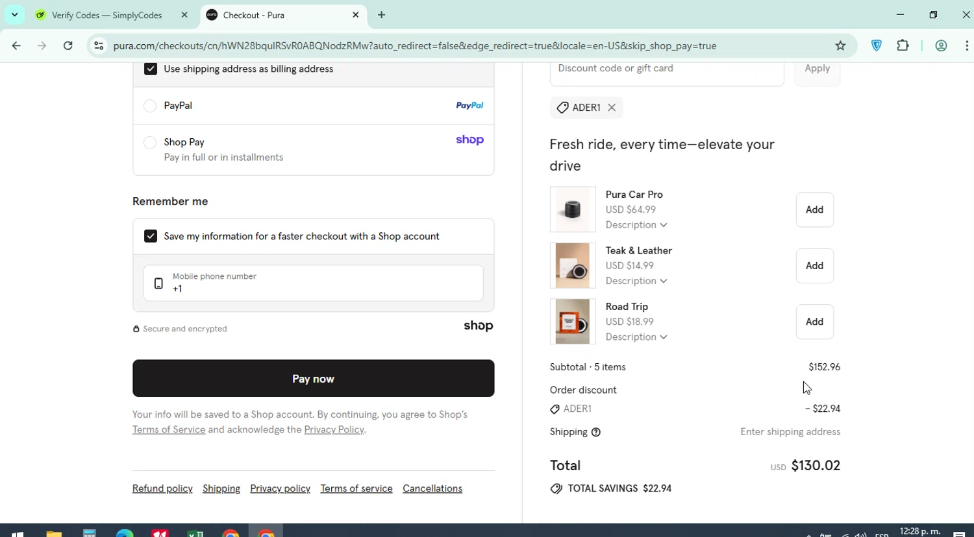Click the address bar URL
This screenshot has width=974, height=537.
click(414, 45)
